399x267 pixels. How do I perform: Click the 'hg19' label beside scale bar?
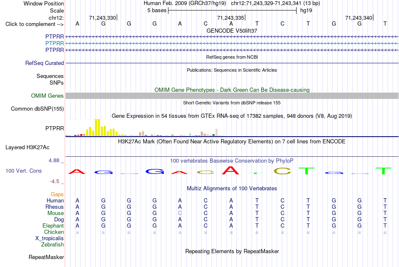pyautogui.click(x=306, y=10)
